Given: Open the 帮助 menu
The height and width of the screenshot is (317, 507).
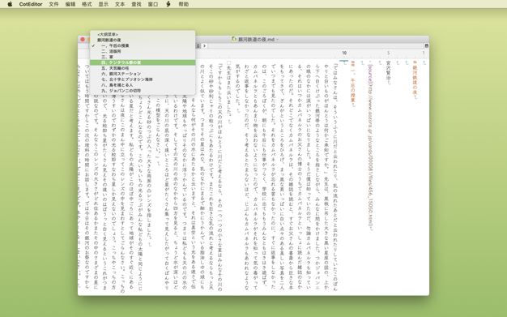Looking at the screenshot, I should click(183, 4).
